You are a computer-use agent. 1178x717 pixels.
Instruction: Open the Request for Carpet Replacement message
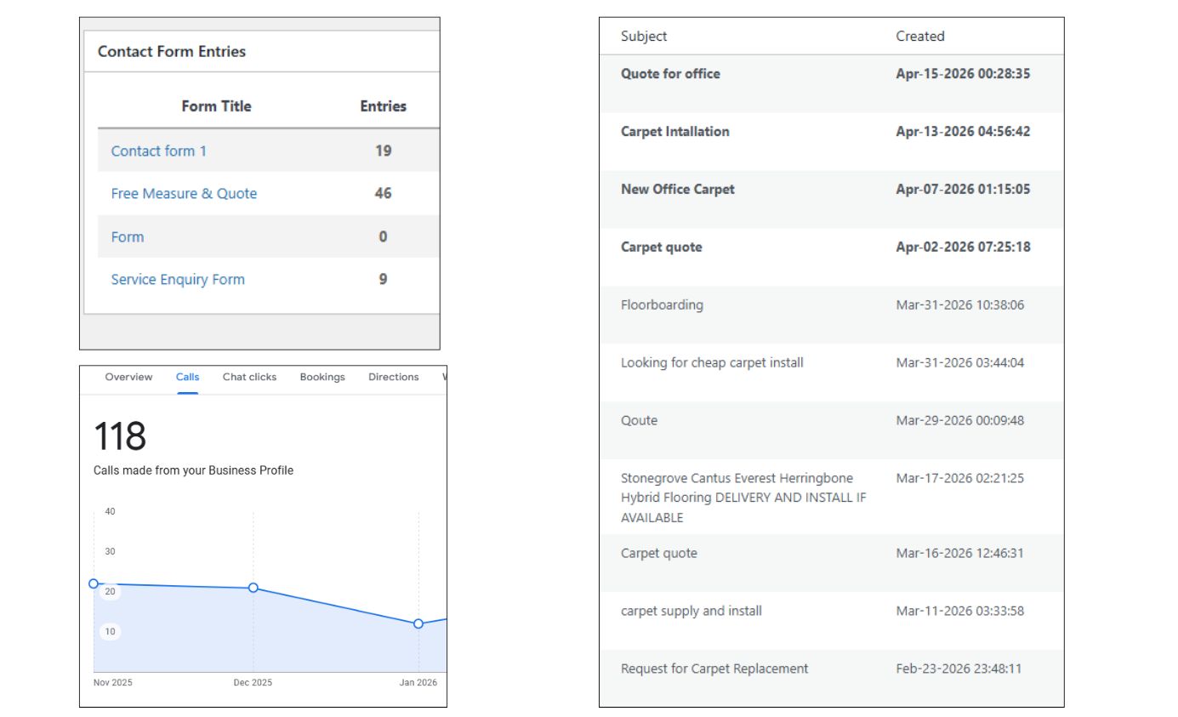[x=714, y=669]
